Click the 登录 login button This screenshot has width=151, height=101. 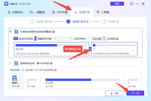point(117,4)
